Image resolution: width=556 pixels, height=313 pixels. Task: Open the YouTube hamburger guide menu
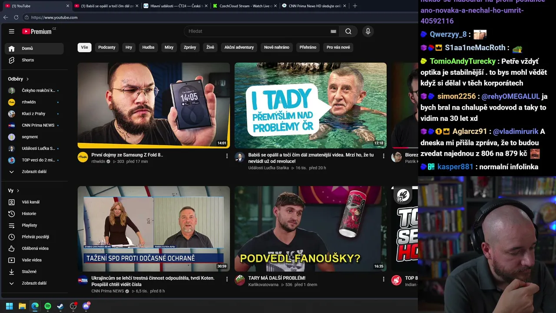12,31
